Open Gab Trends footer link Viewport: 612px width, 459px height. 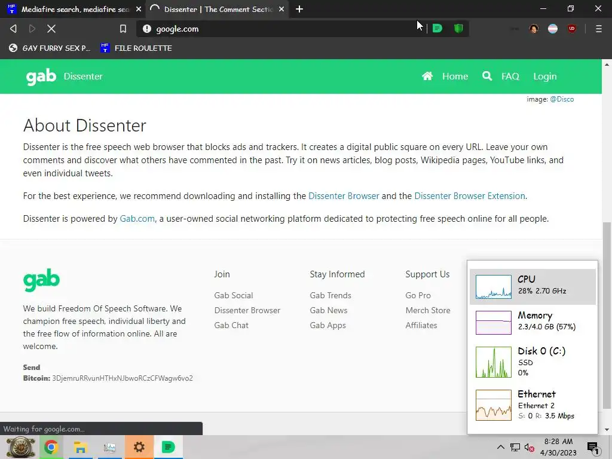[x=330, y=295]
